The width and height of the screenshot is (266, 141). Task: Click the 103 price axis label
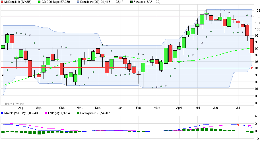click(x=258, y=11)
